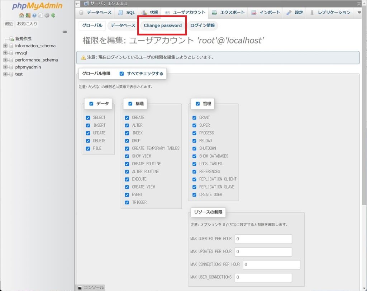Click the settings gear icon under the logo

47,16
